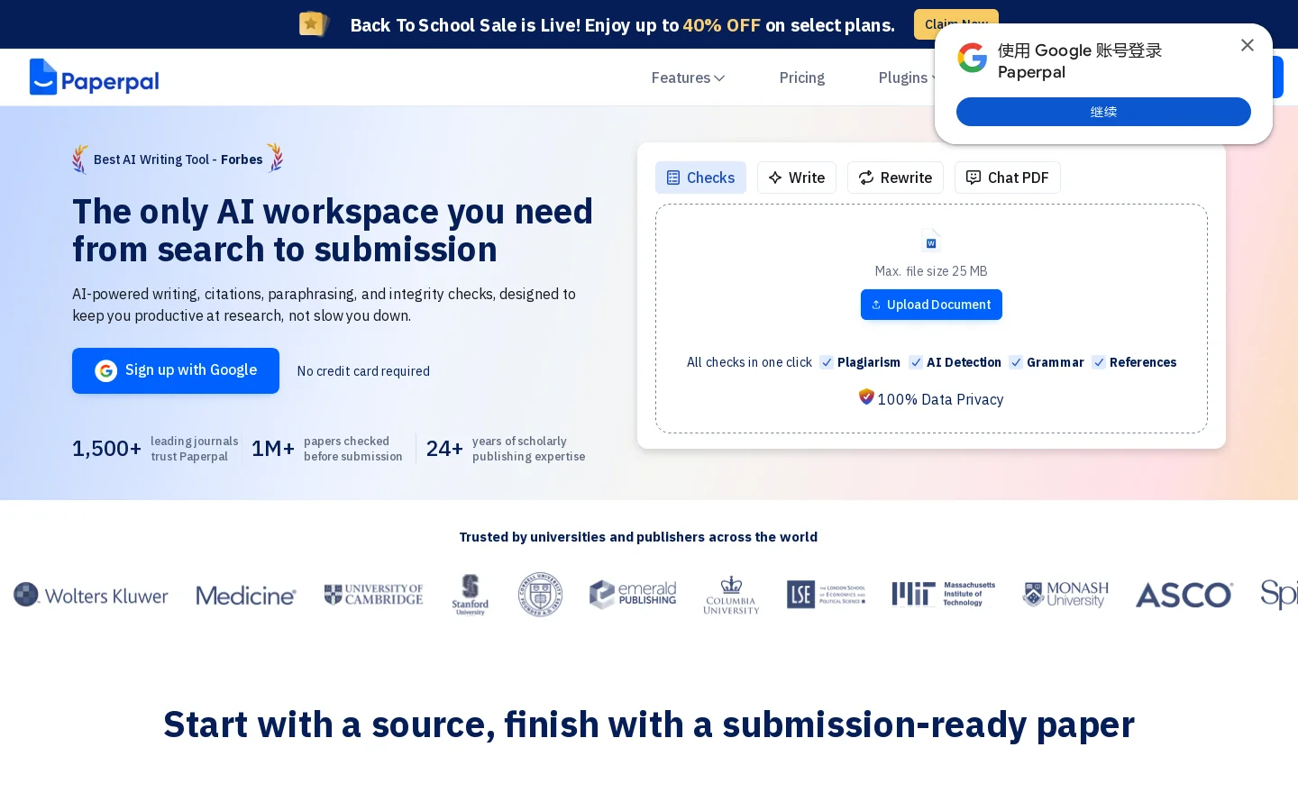Close the Google sign-in popup

(x=1248, y=45)
